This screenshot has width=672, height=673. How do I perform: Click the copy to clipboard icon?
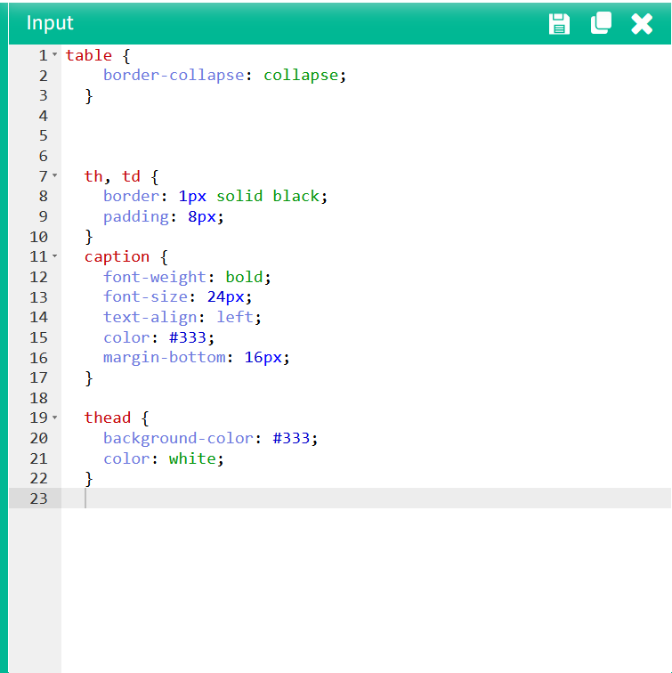coord(601,23)
